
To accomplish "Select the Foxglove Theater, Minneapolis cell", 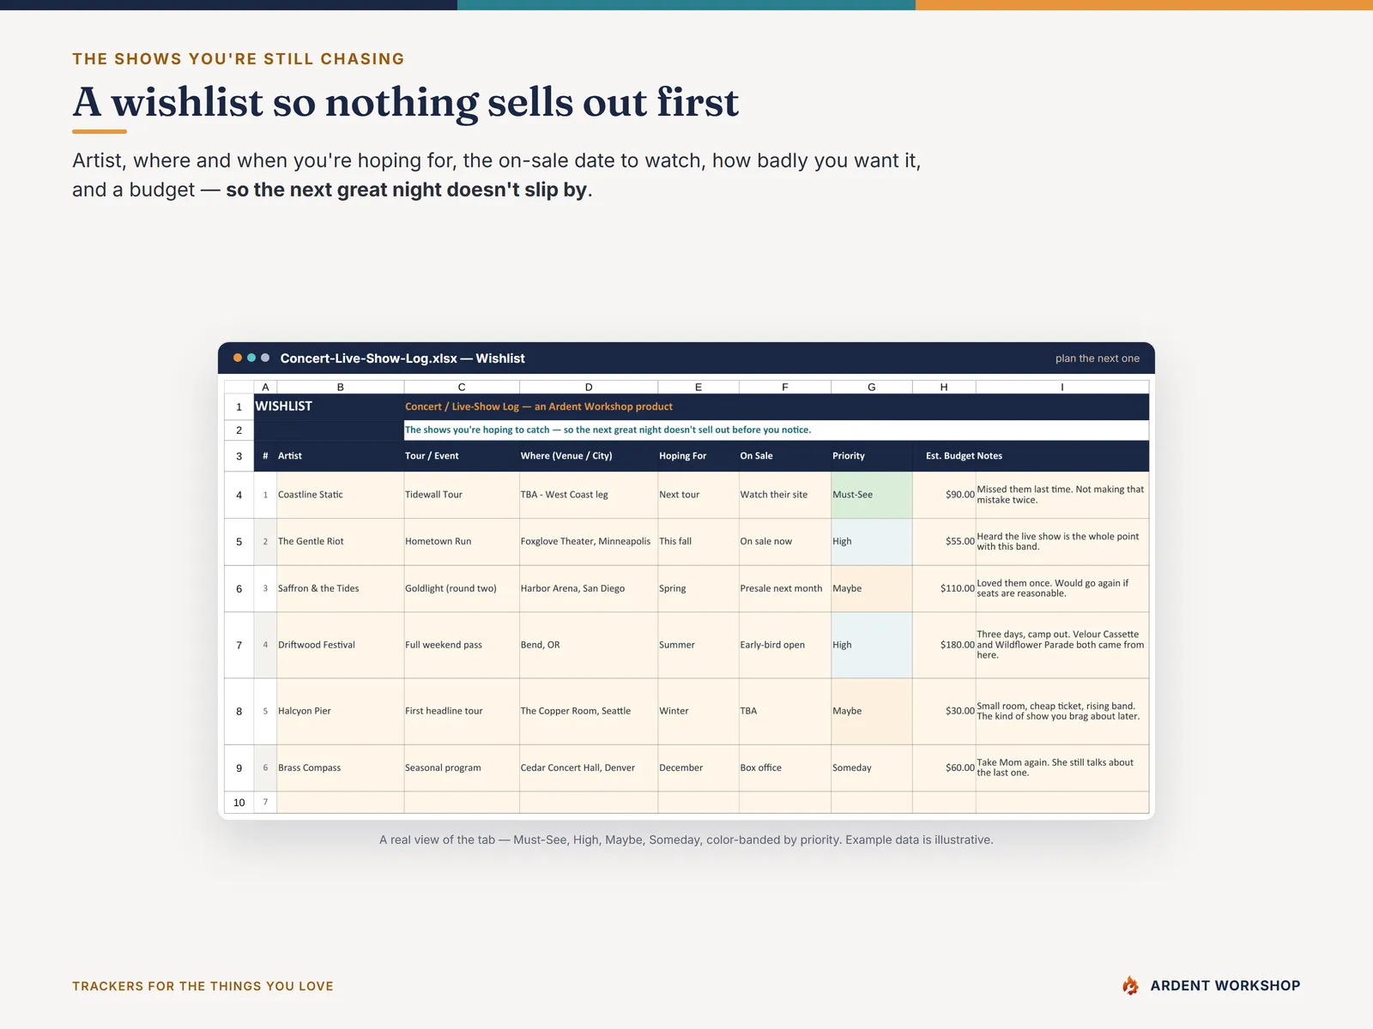I will point(589,542).
